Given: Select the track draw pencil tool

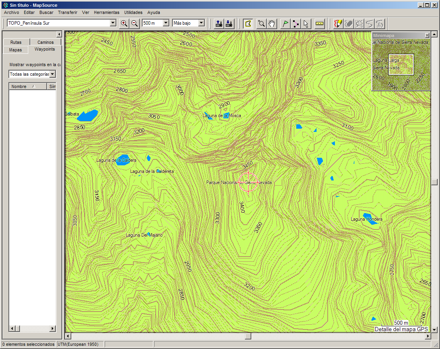Looking at the screenshot, I should point(338,24).
